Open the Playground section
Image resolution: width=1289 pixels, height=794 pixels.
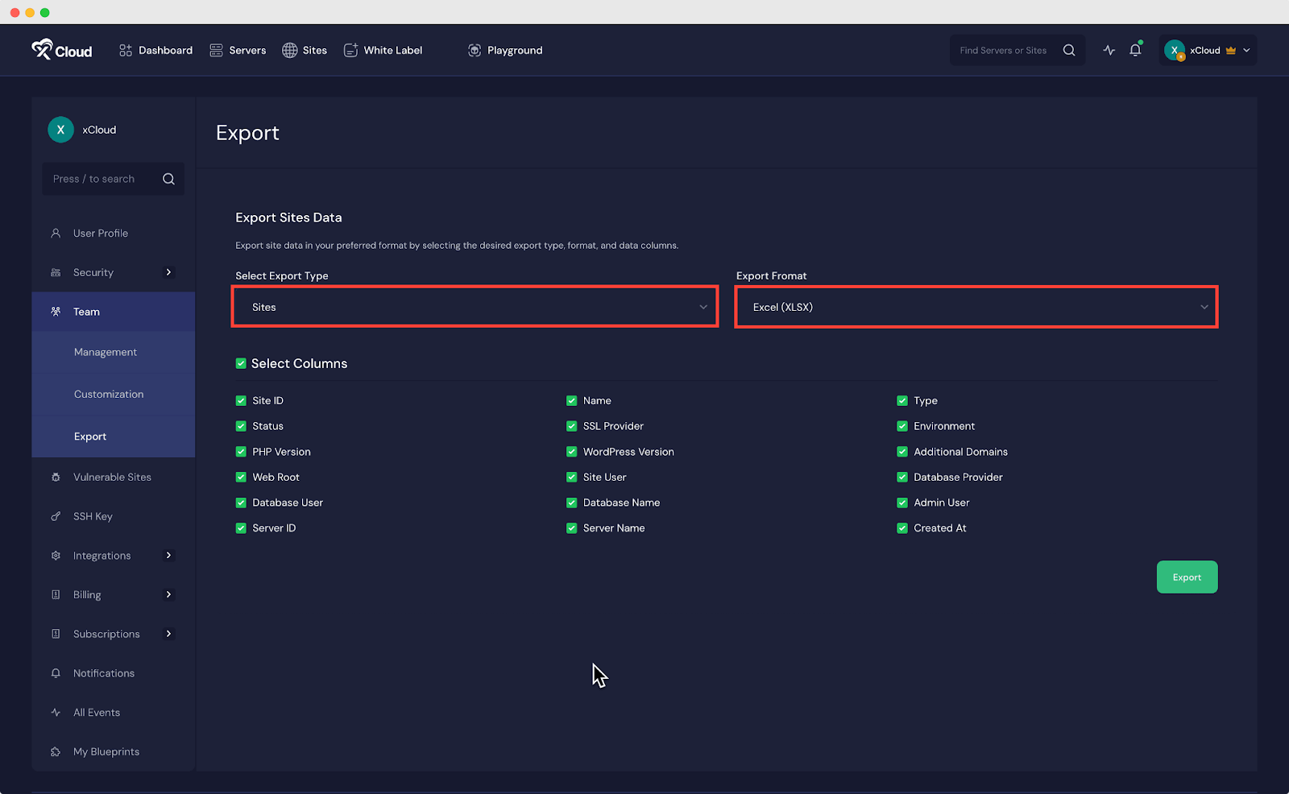click(505, 50)
